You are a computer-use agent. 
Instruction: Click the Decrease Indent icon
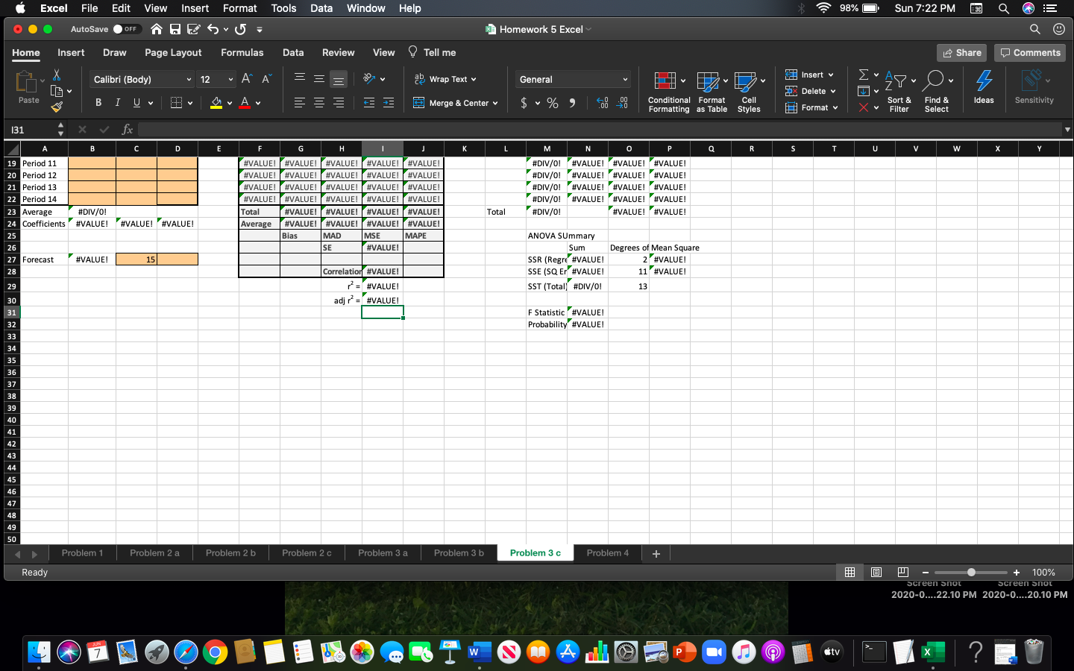coord(369,103)
